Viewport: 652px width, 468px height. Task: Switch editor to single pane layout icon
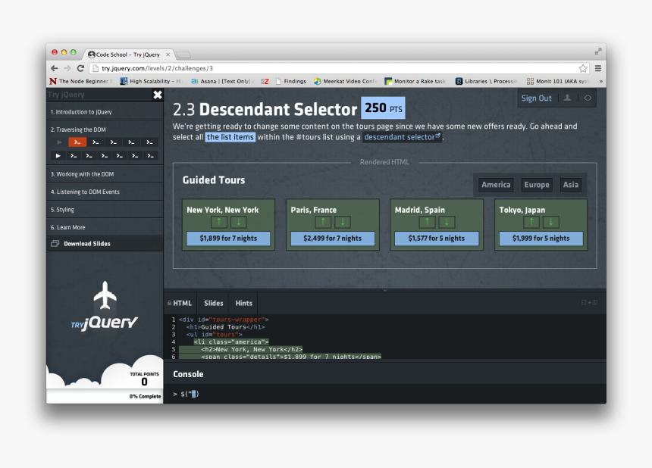click(x=584, y=302)
